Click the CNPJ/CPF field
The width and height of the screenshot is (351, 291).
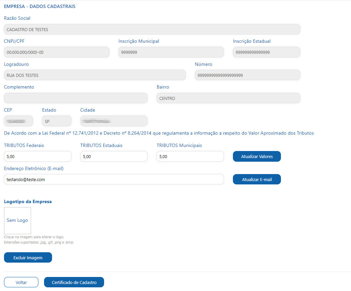click(x=57, y=52)
